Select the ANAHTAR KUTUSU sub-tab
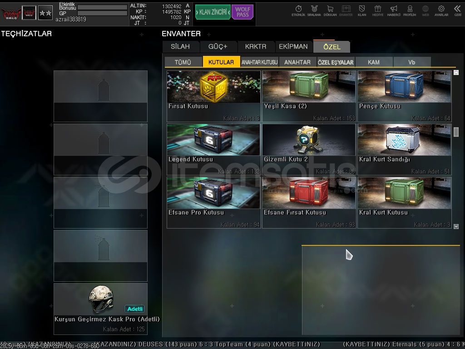 pyautogui.click(x=259, y=62)
